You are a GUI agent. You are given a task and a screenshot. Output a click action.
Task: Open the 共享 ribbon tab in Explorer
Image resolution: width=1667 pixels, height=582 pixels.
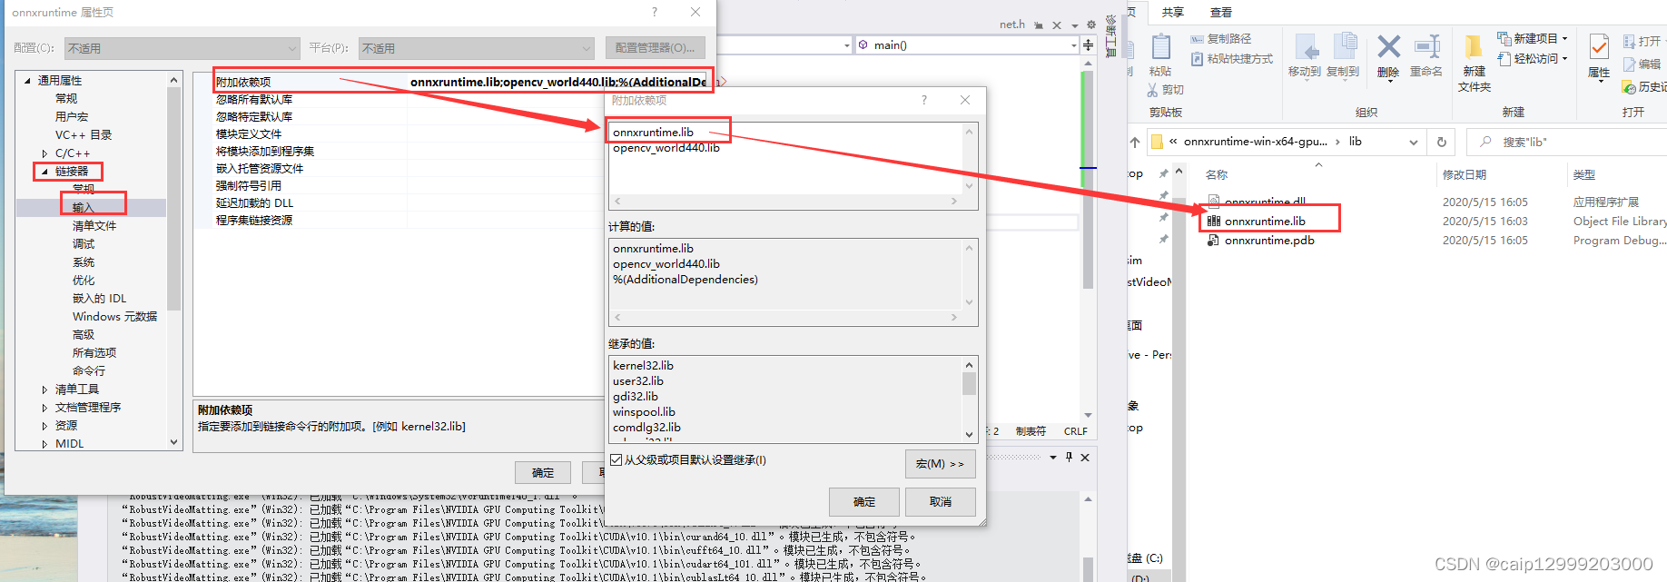pyautogui.click(x=1173, y=12)
